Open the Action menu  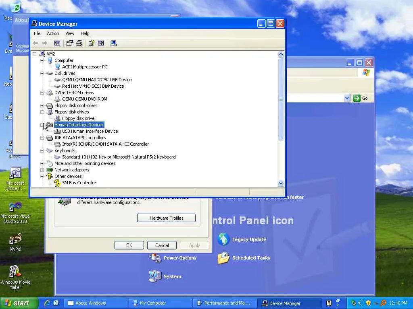pos(53,33)
